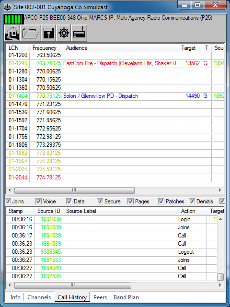Click the call history scroll up arrow
230x307 pixels.
pos(220,219)
